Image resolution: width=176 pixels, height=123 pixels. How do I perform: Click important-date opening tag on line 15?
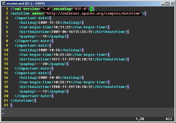[32, 73]
